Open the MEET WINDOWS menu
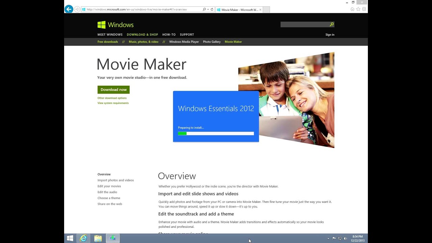The height and width of the screenshot is (243, 432). coord(110,34)
